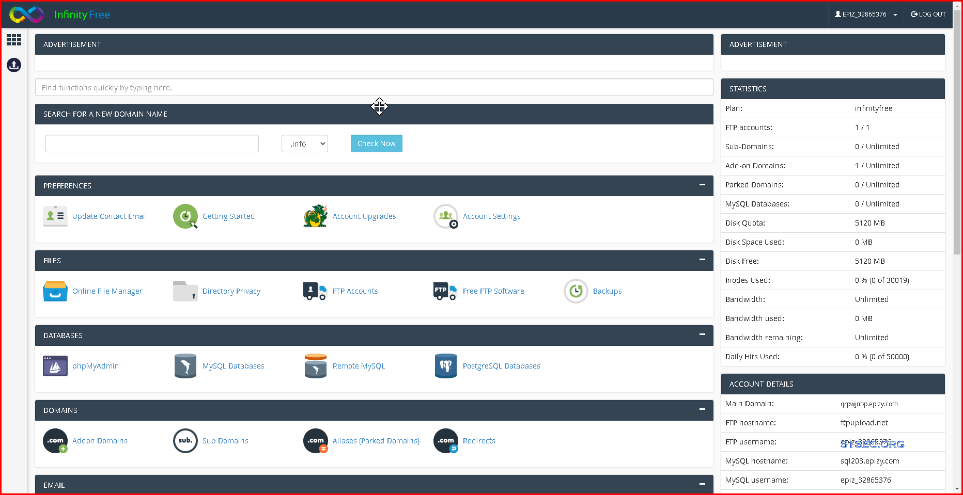Viewport: 963px width, 495px height.
Task: Click the upload icon in left sidebar
Action: tap(14, 65)
